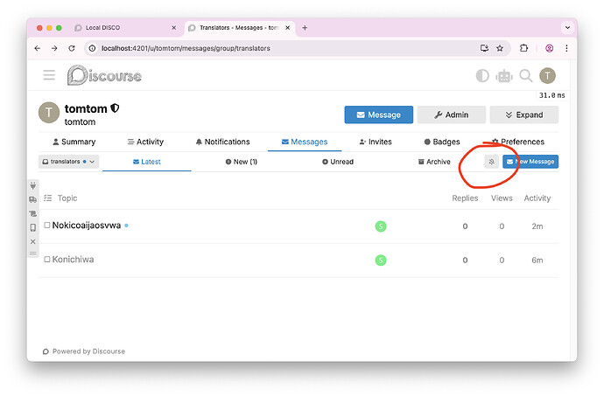Open the tab search chevron dropdown
The width and height of the screenshot is (604, 396).
tap(567, 28)
